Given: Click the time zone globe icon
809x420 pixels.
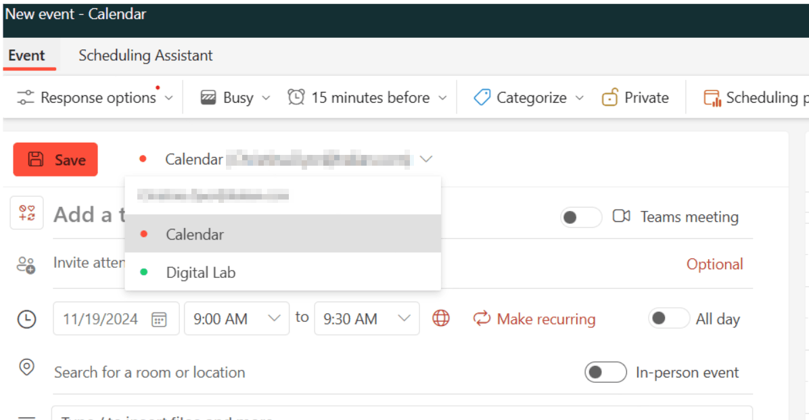Looking at the screenshot, I should pos(440,318).
